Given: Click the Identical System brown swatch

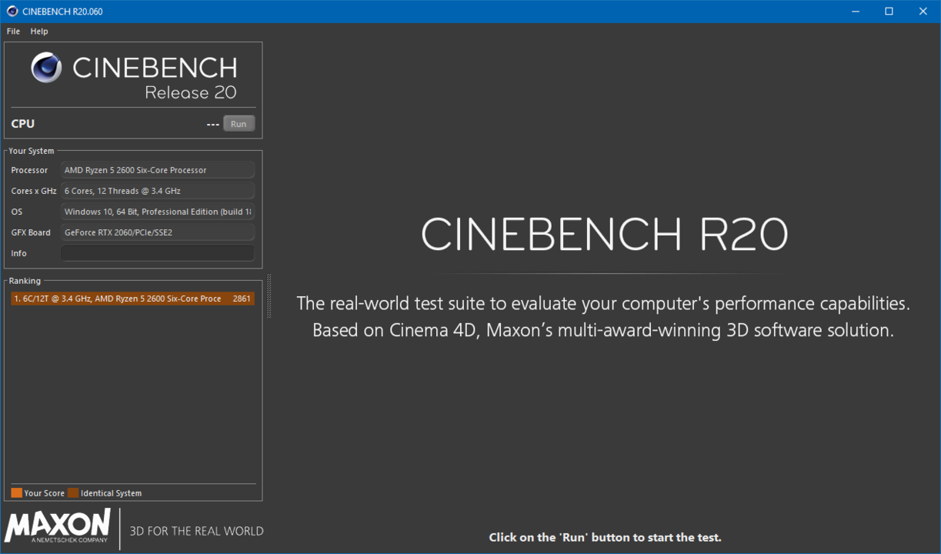Looking at the screenshot, I should coord(73,493).
